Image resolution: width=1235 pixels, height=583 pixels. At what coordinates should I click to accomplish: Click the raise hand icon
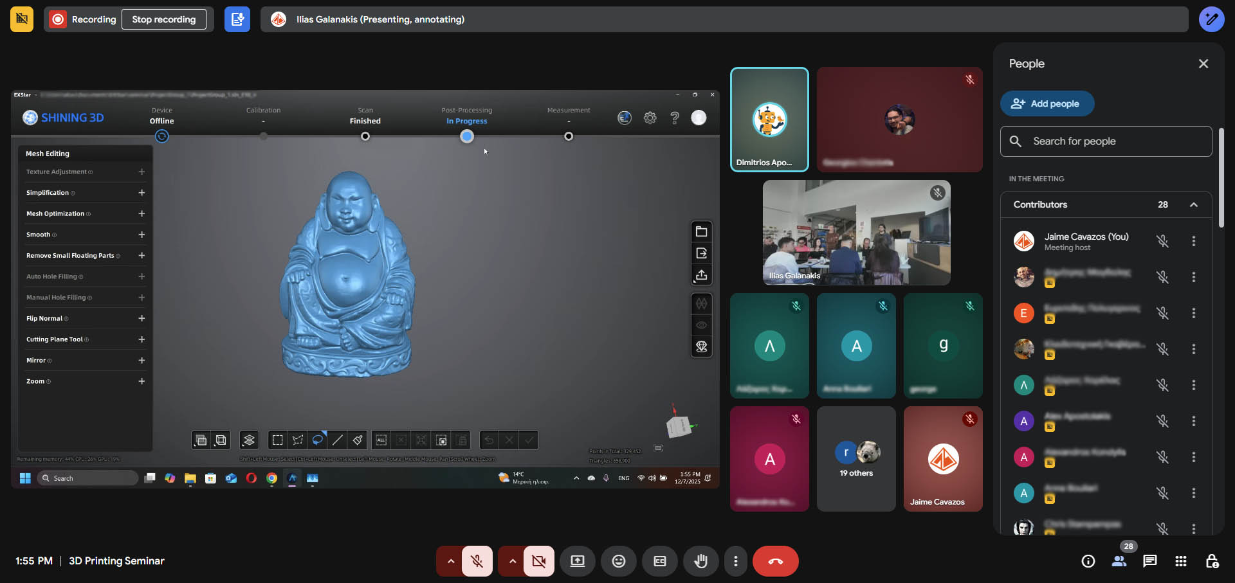pyautogui.click(x=700, y=561)
